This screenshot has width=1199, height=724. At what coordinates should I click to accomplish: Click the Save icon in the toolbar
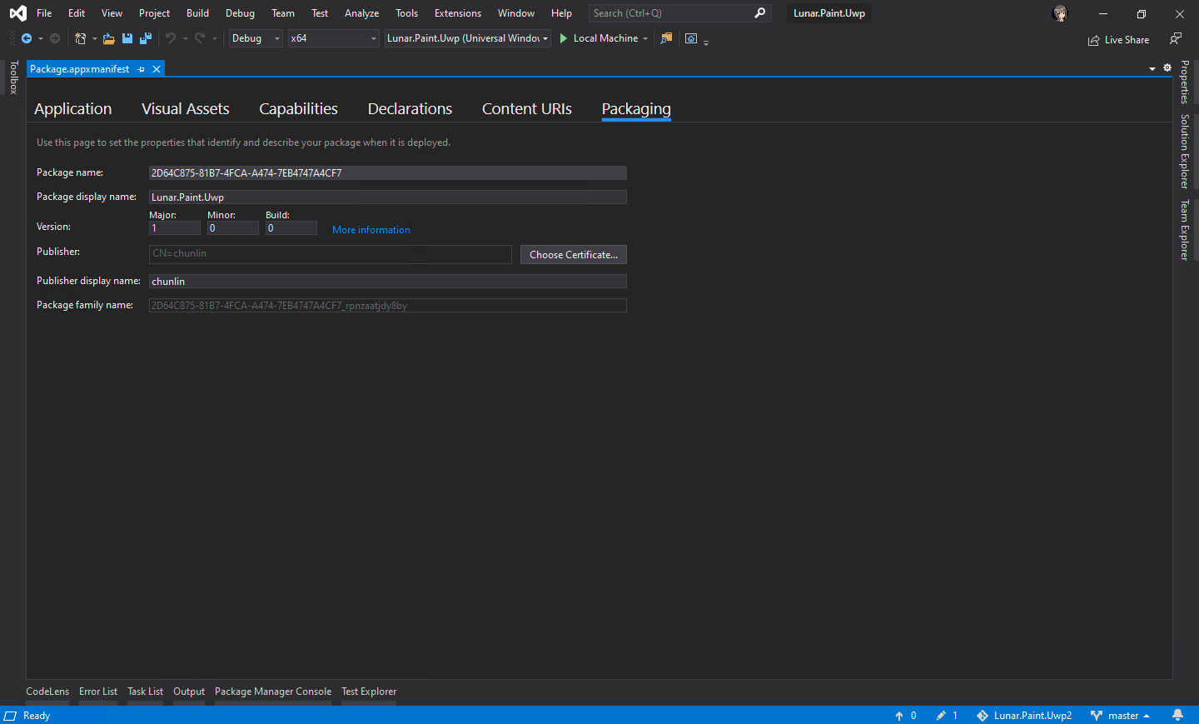tap(126, 38)
